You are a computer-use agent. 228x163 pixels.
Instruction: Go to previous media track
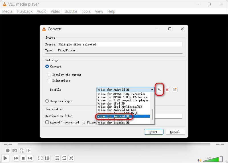pyautogui.click(x=16, y=158)
